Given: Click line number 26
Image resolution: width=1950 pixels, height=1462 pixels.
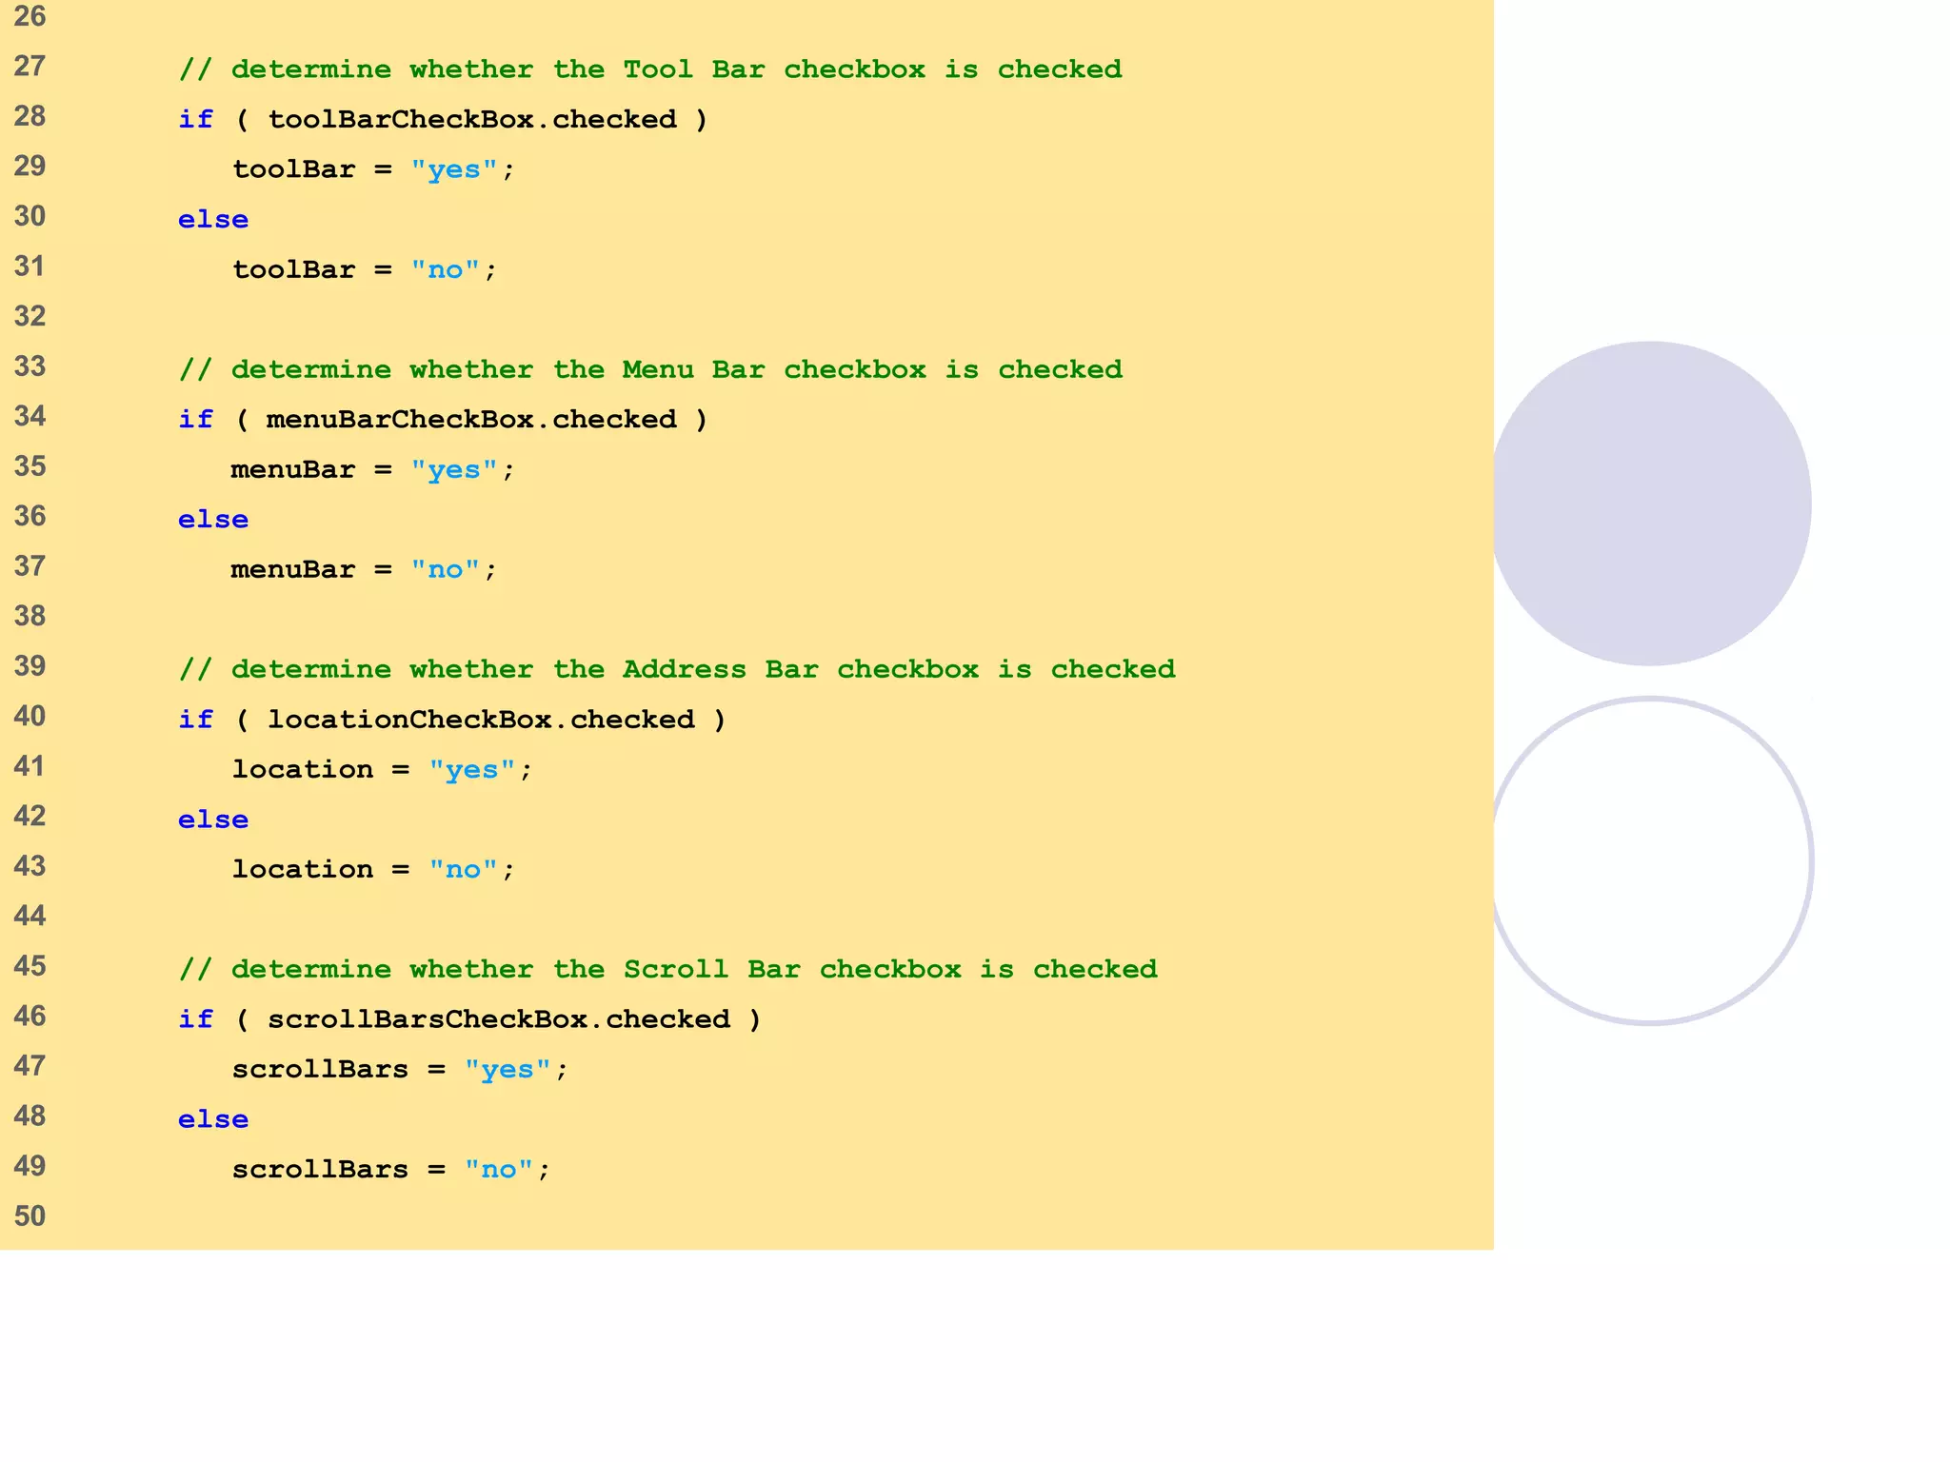Looking at the screenshot, I should click(x=30, y=16).
